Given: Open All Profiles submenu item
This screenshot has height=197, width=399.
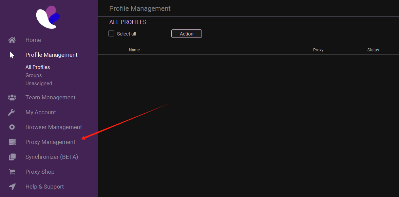Looking at the screenshot, I should click(x=38, y=67).
